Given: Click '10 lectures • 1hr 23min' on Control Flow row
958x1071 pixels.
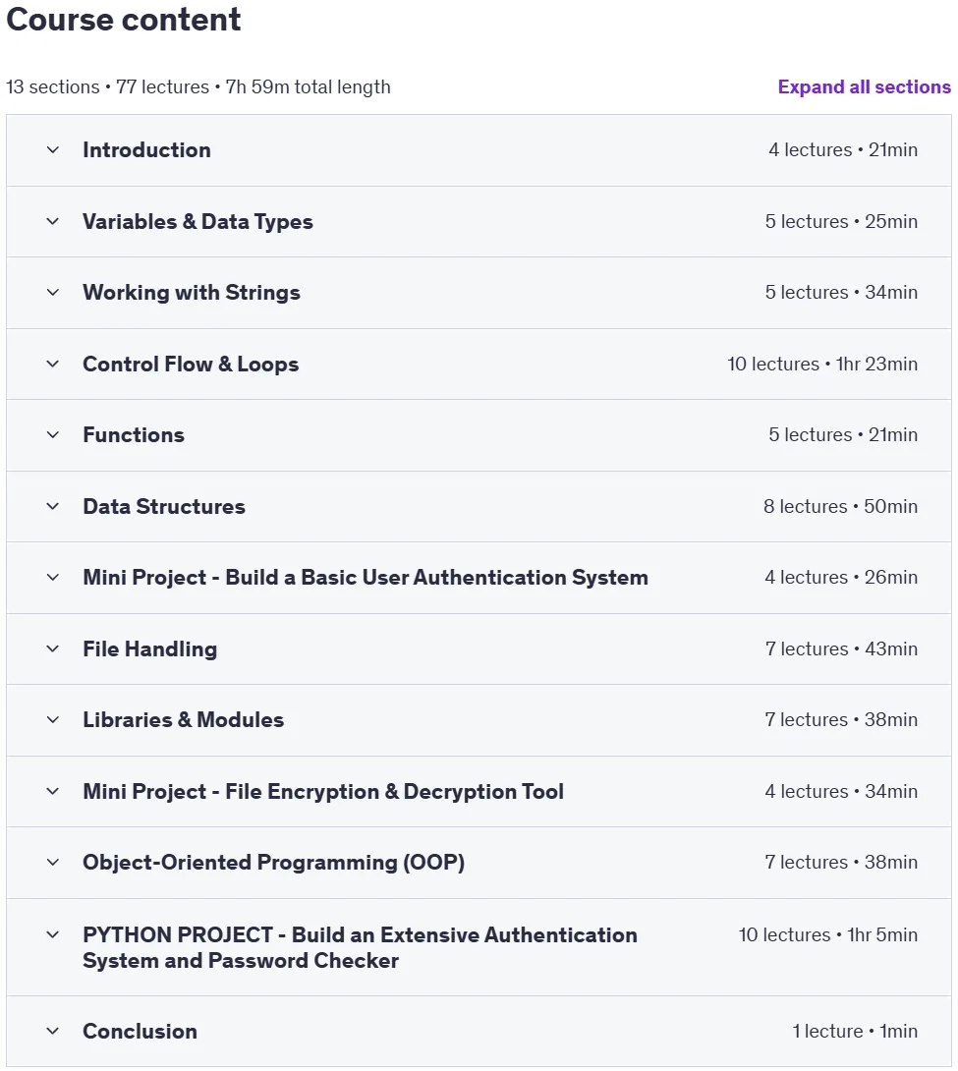Looking at the screenshot, I should coord(822,365).
